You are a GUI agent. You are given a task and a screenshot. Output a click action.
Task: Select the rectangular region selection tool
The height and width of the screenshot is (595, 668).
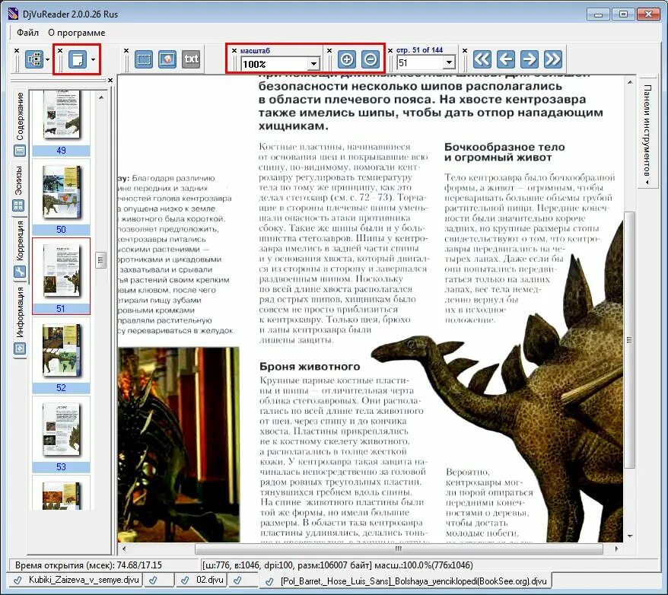[144, 59]
